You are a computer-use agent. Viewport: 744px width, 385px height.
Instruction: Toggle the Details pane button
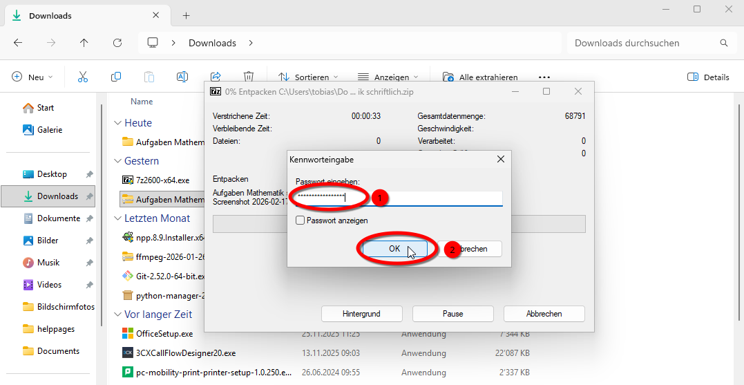(707, 77)
